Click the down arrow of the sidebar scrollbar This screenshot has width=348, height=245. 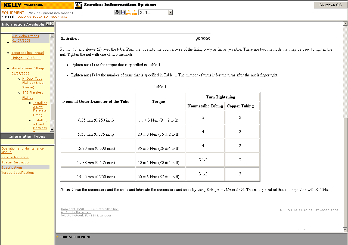(52, 130)
